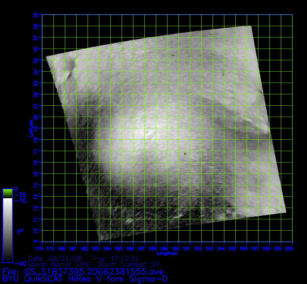The height and width of the screenshot is (284, 307).
Task: Select the Longitude axis title
Action: (x=167, y=253)
